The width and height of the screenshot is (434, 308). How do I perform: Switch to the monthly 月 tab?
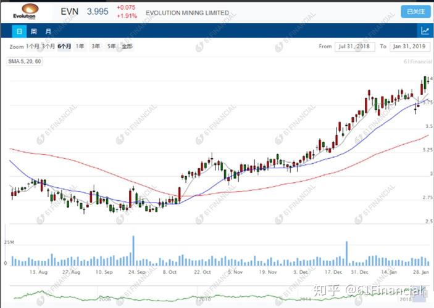point(48,31)
